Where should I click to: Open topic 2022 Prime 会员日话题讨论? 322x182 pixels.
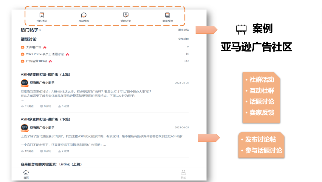(45, 54)
